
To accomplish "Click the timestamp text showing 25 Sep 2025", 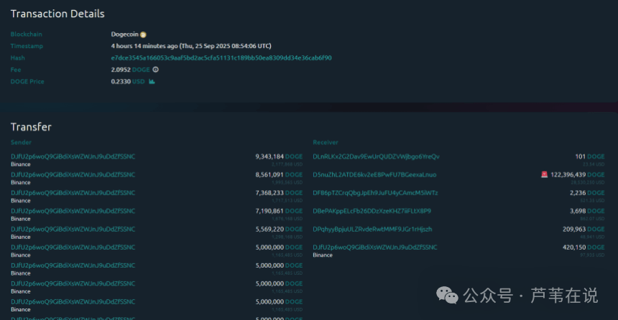I will tap(190, 46).
